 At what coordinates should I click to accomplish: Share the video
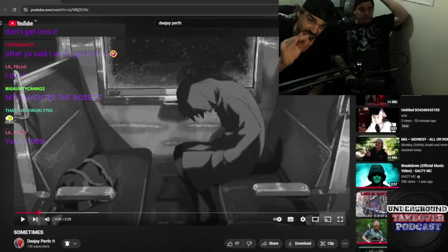tap(270, 244)
